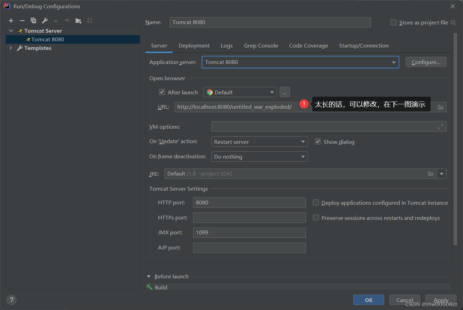The width and height of the screenshot is (463, 310).
Task: Click the IntelliJ icon in the title bar
Action: point(7,6)
